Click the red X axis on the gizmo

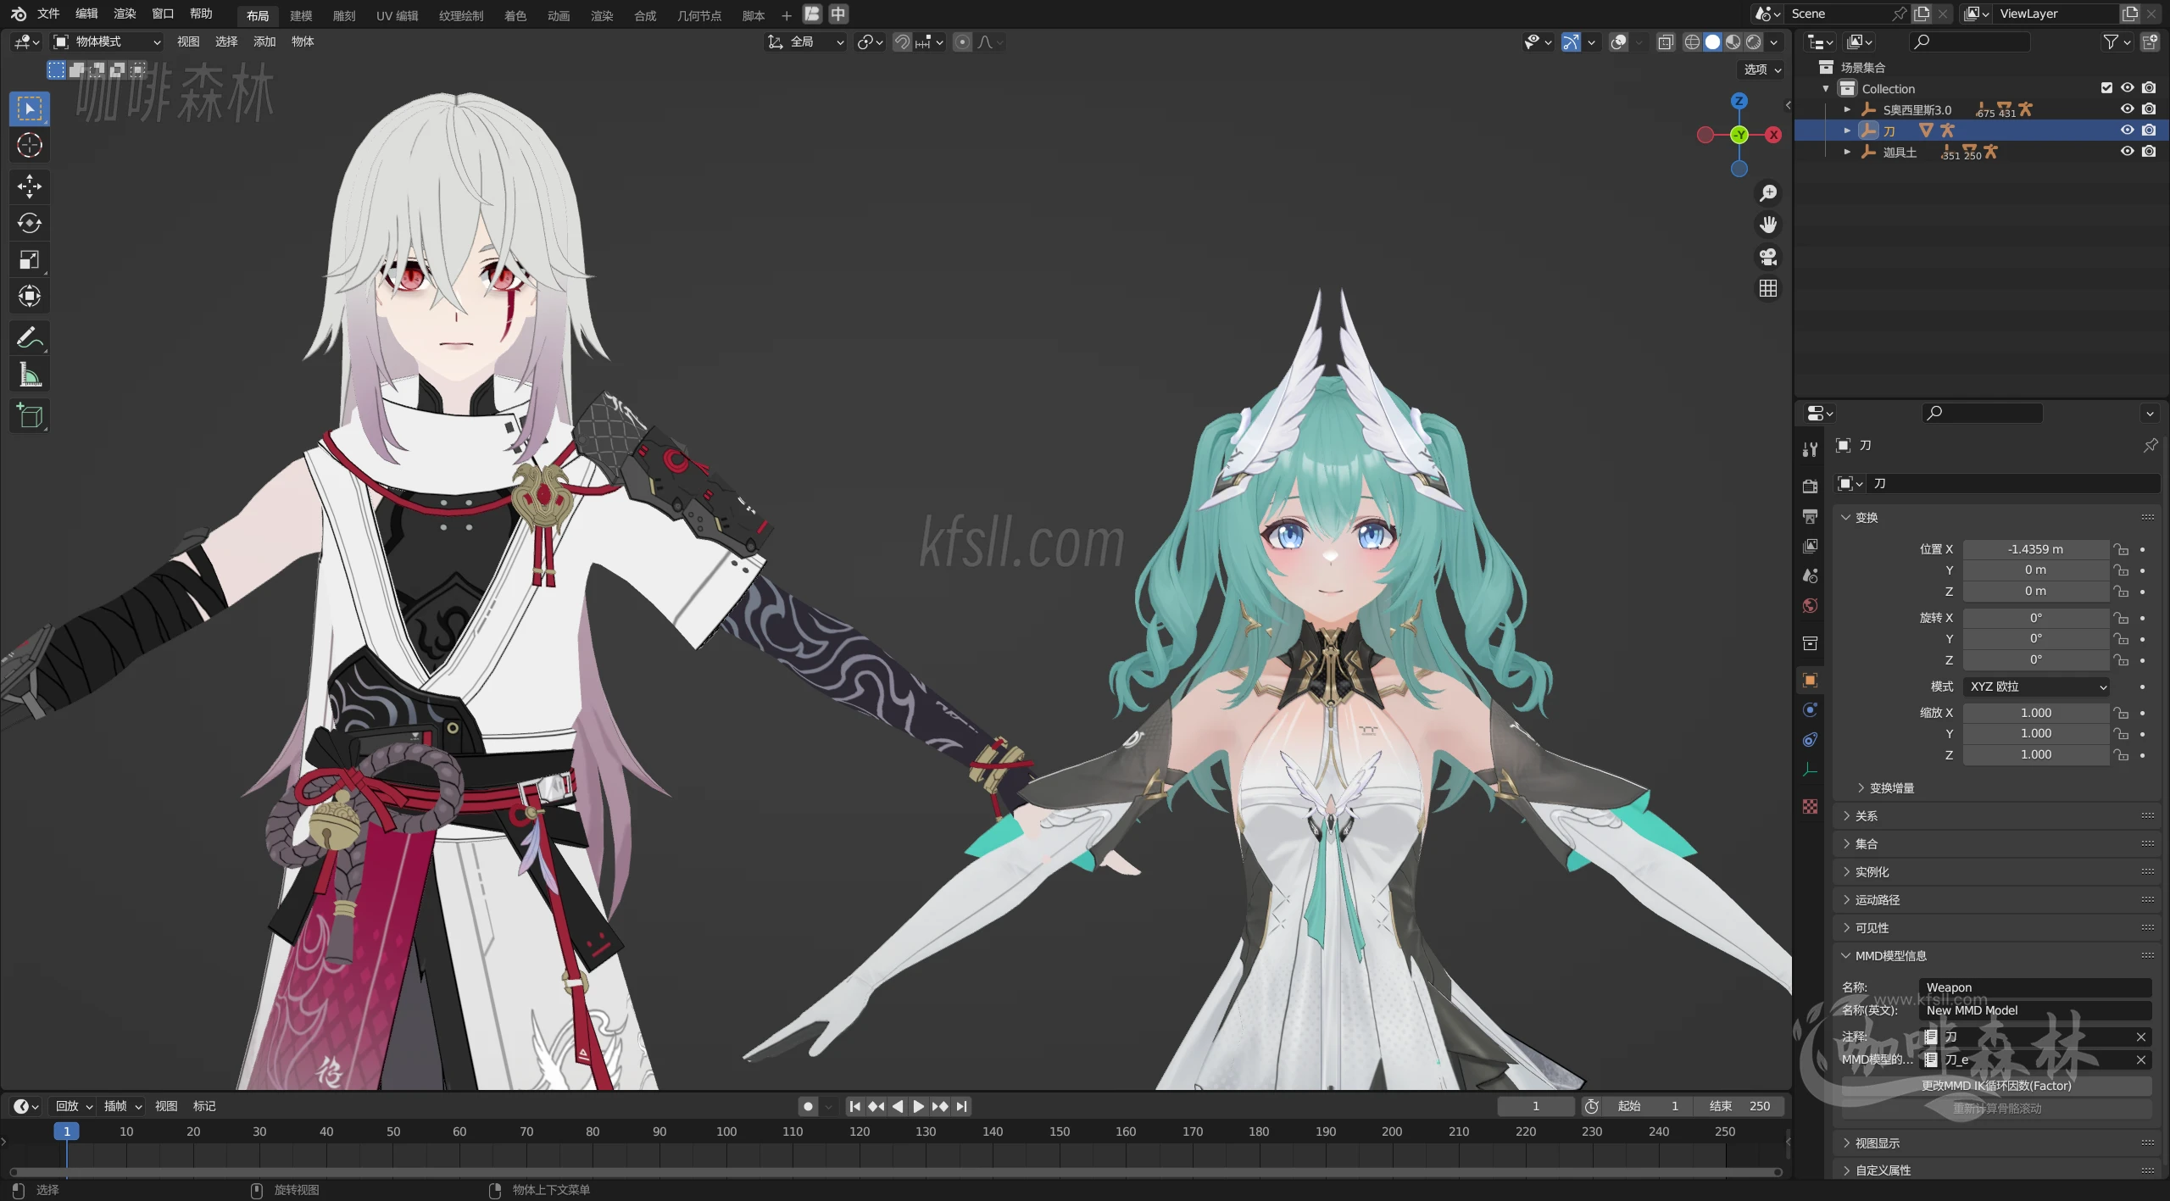pyautogui.click(x=1773, y=135)
